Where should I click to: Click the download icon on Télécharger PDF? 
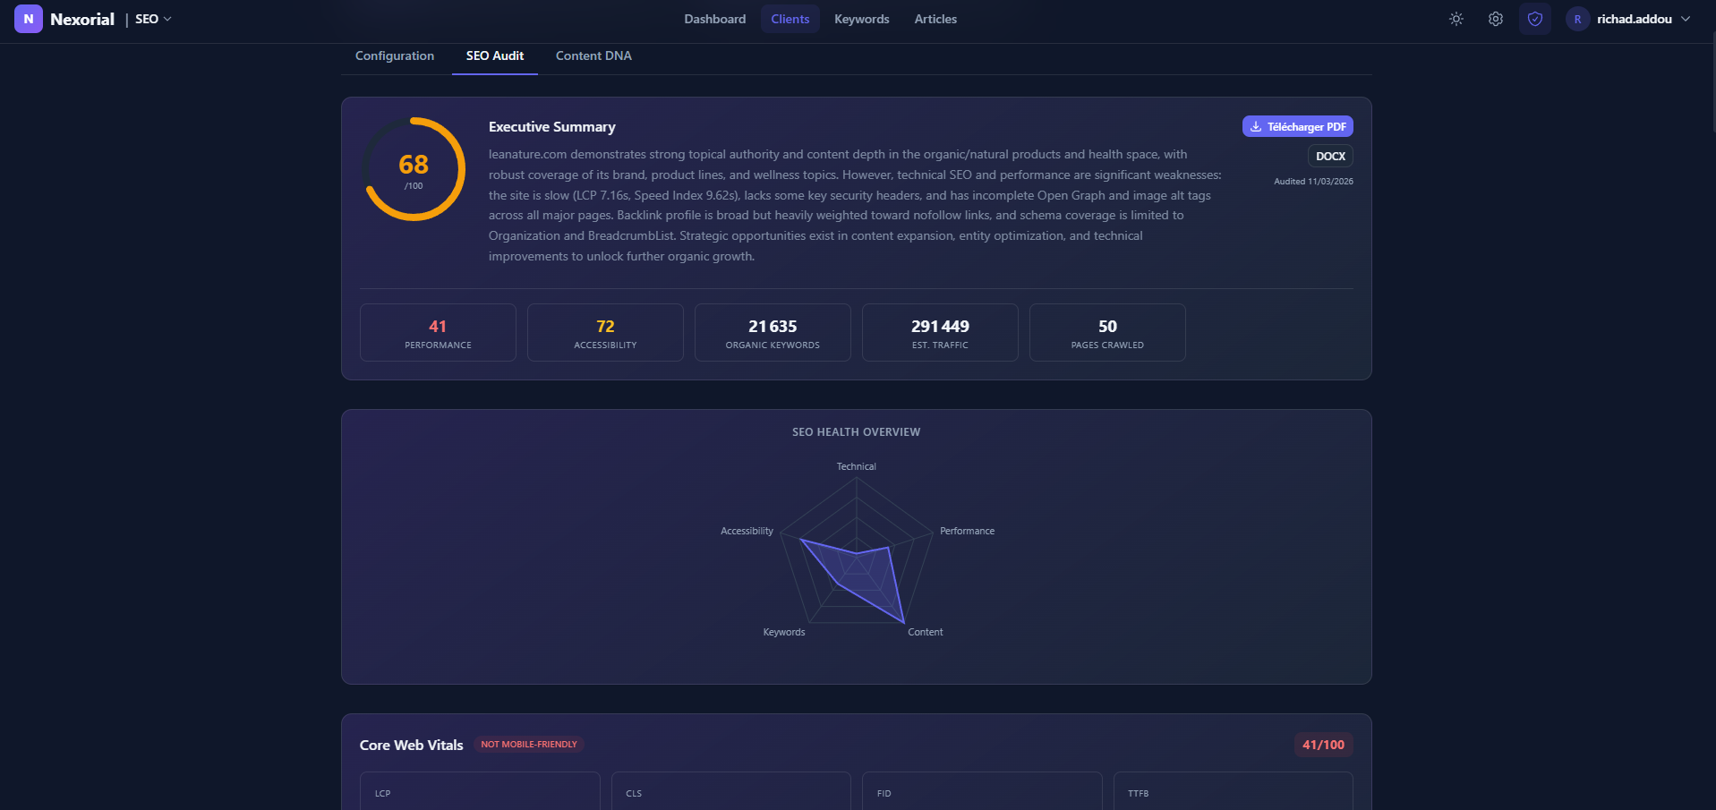(1256, 126)
